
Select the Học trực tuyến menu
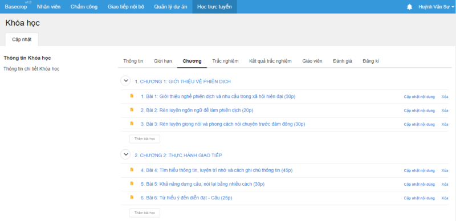(x=215, y=7)
